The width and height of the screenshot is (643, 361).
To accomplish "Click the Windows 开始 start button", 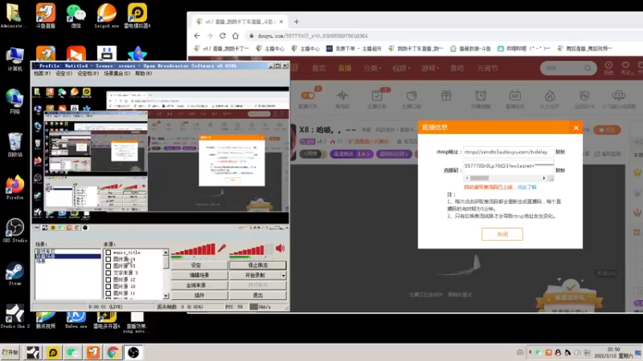I will pos(10,352).
